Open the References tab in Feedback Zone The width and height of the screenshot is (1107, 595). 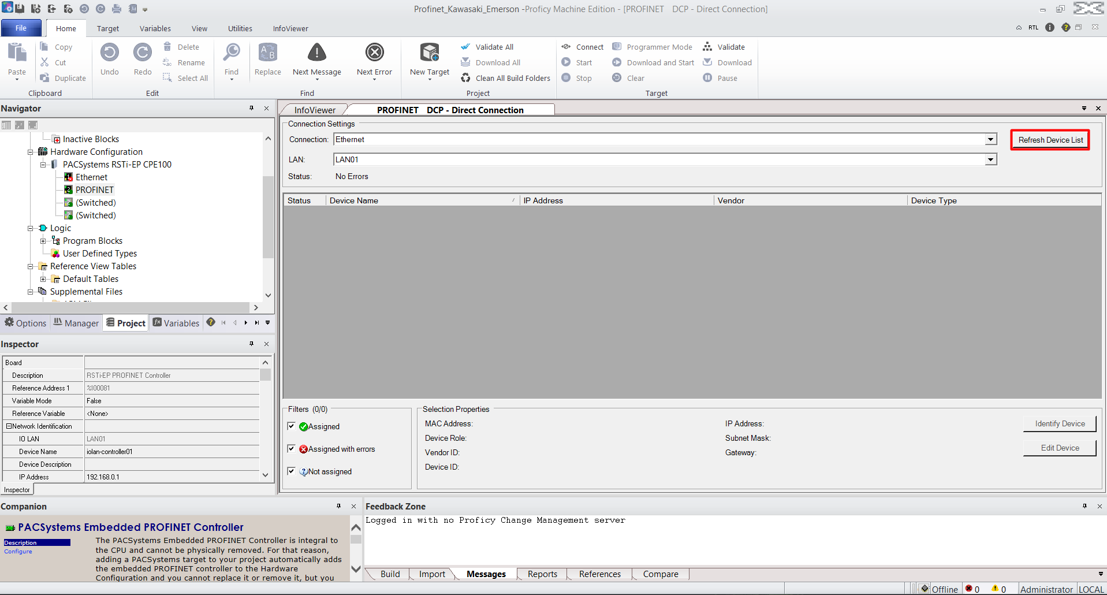[x=600, y=574]
